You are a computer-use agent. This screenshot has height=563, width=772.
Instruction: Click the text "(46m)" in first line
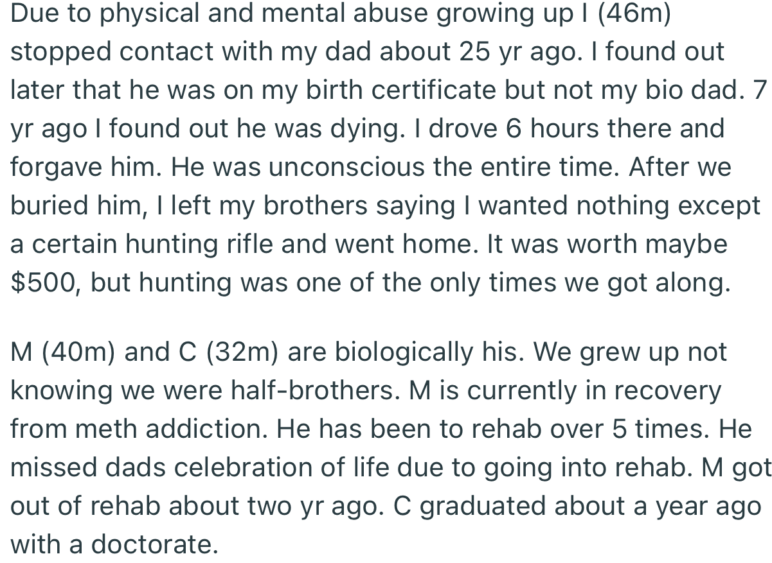[x=634, y=15]
